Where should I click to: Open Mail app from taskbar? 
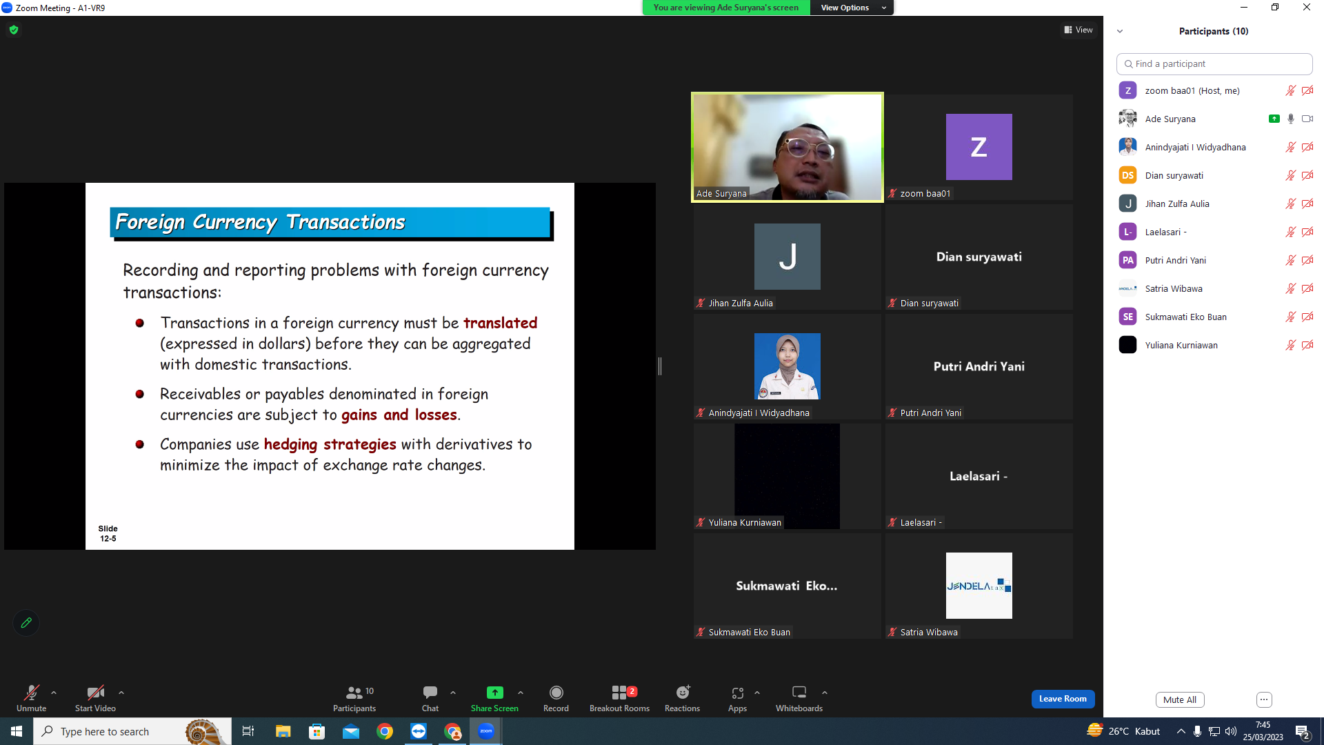click(x=351, y=731)
